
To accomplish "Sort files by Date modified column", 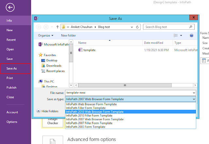I will pos(157,43).
